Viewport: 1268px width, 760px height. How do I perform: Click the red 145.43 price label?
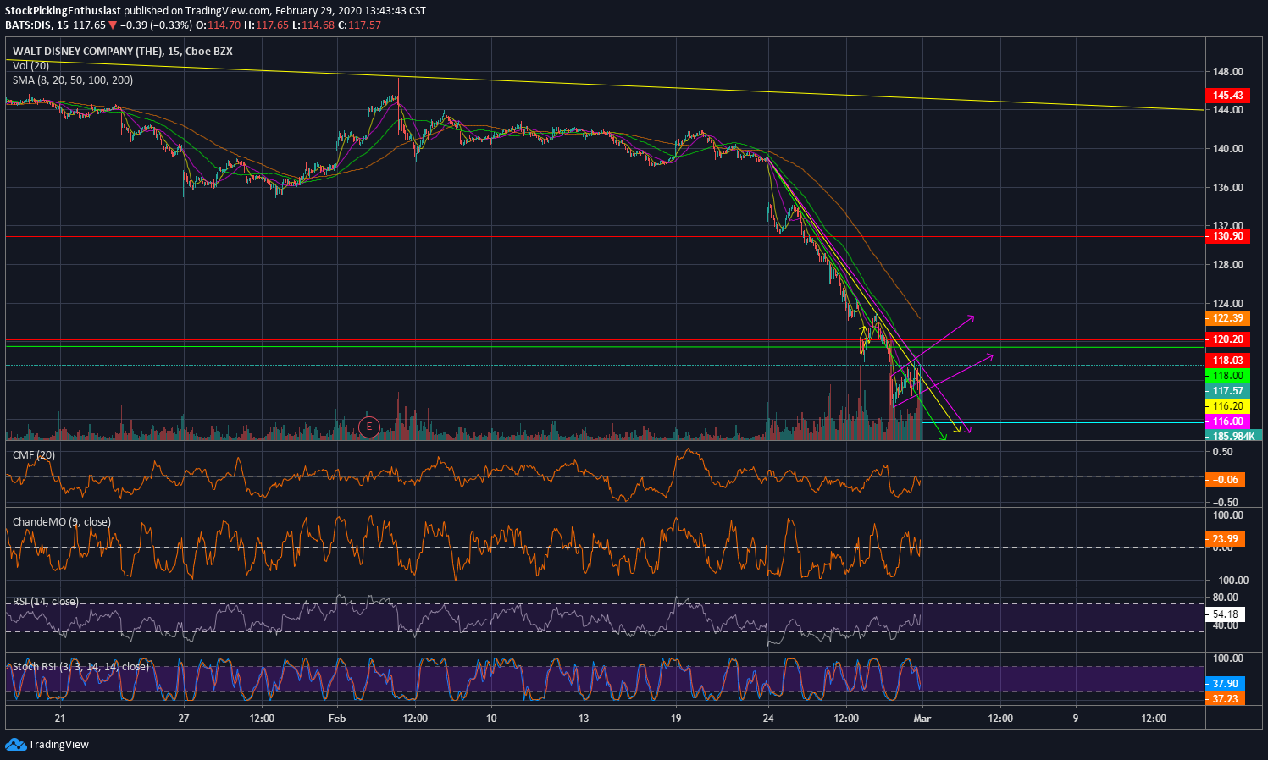[1227, 96]
